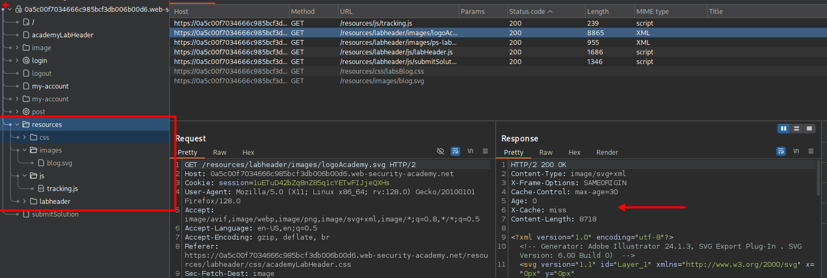Select the labHeader.js request row

(x=396, y=52)
